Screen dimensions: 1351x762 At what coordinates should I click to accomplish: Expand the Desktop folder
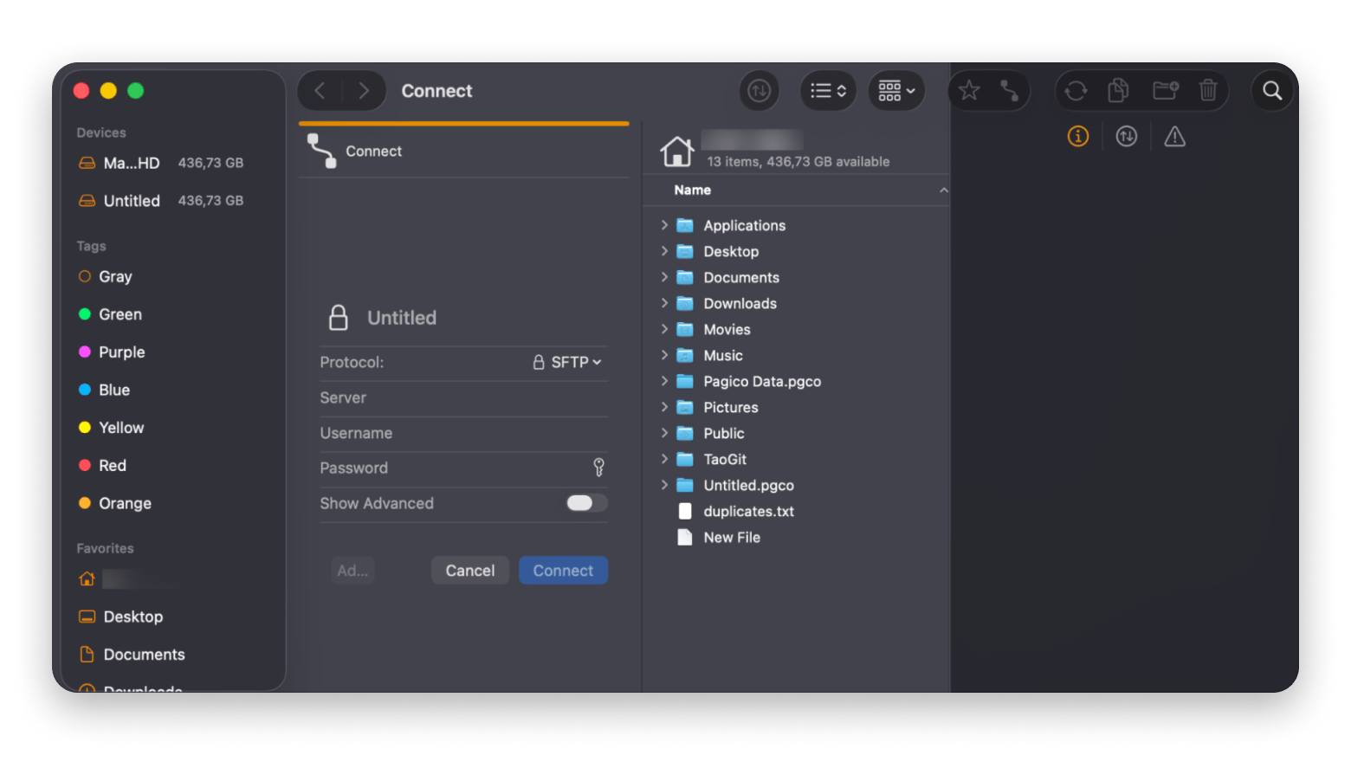(x=664, y=251)
